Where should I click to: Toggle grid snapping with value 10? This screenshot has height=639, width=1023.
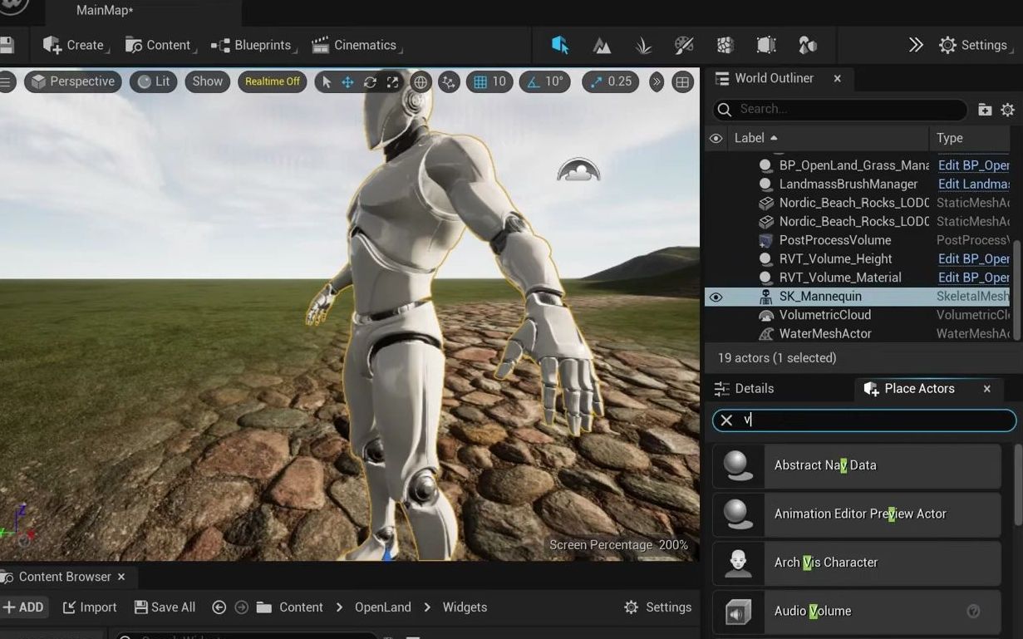(489, 82)
